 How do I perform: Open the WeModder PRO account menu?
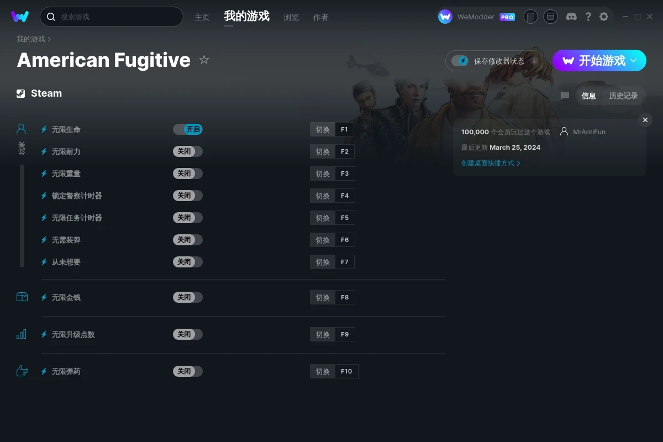[476, 17]
